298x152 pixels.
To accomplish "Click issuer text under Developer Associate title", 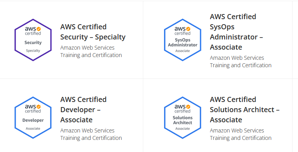I will coord(91,134).
